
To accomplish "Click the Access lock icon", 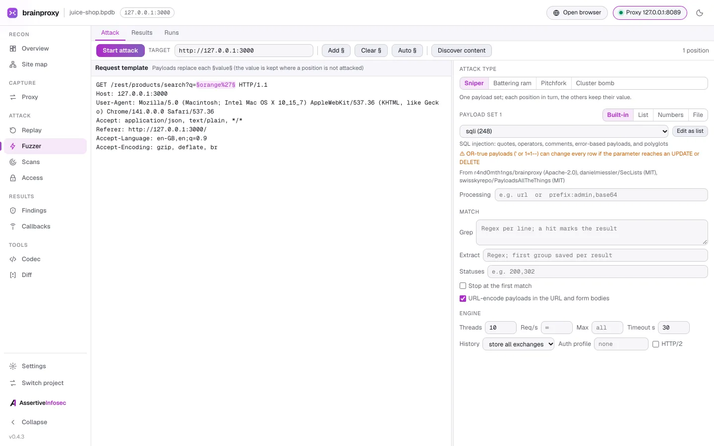I will tap(13, 178).
